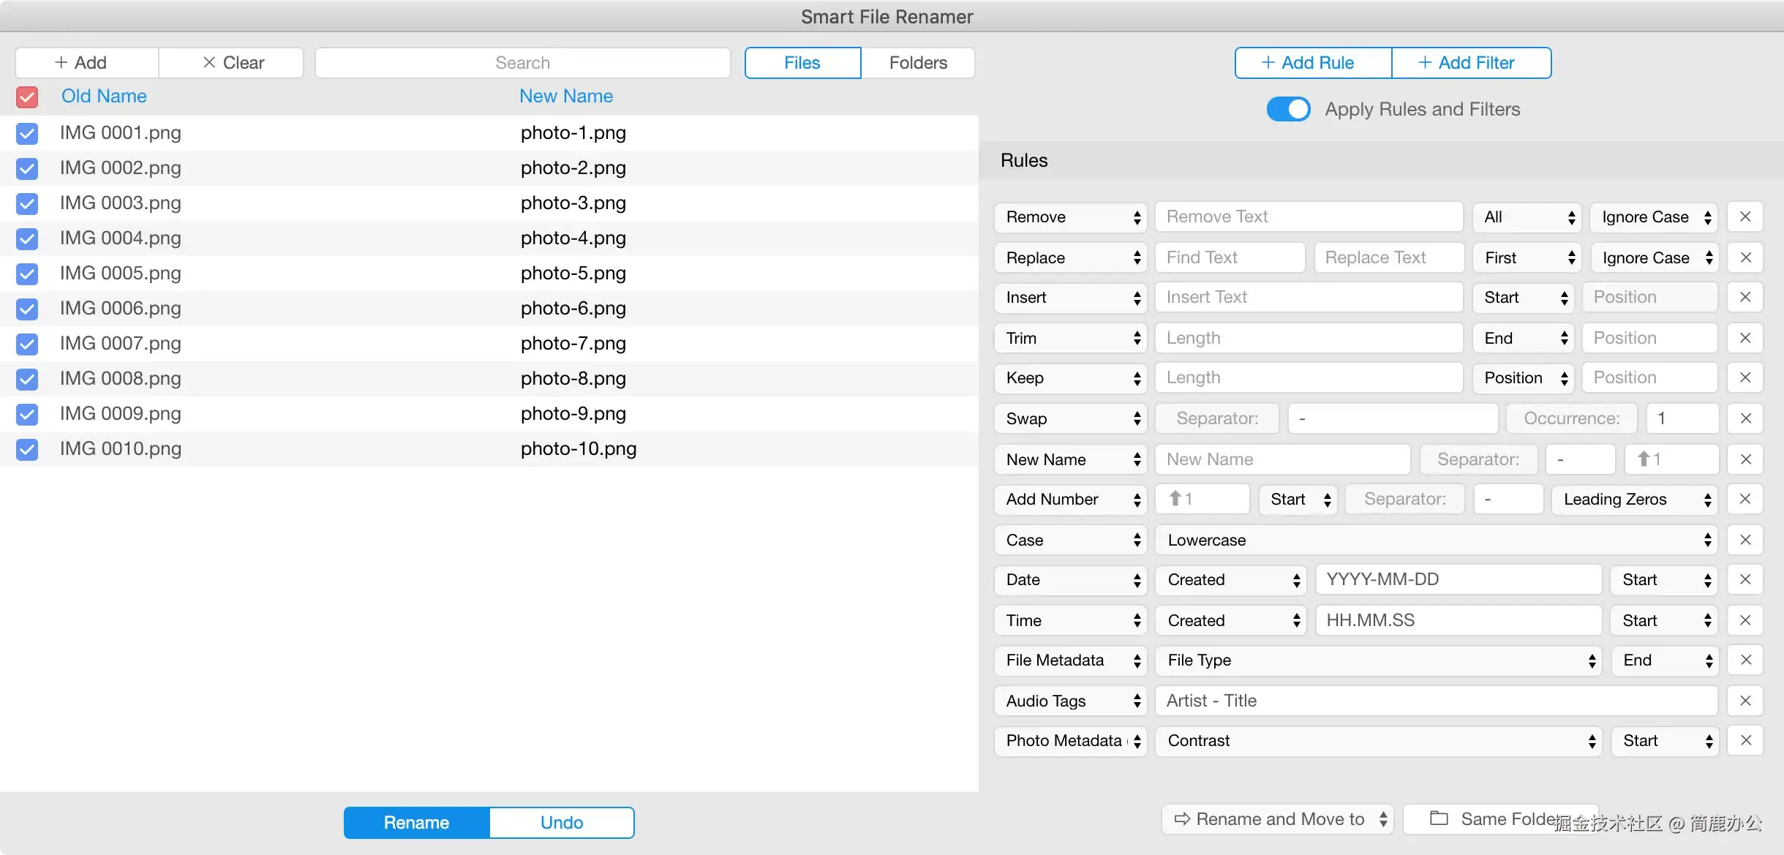Delete the Audio Tags rule row

pos(1745,701)
